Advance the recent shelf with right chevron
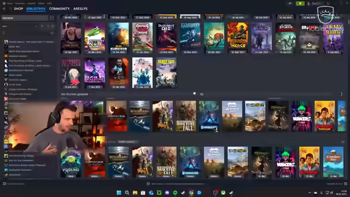 [x=341, y=94]
